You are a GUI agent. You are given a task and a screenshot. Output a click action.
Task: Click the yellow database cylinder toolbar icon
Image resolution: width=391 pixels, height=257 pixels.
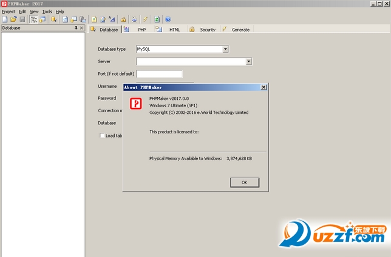[x=53, y=19]
